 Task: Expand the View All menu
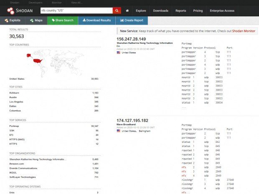pyautogui.click(x=76, y=3)
